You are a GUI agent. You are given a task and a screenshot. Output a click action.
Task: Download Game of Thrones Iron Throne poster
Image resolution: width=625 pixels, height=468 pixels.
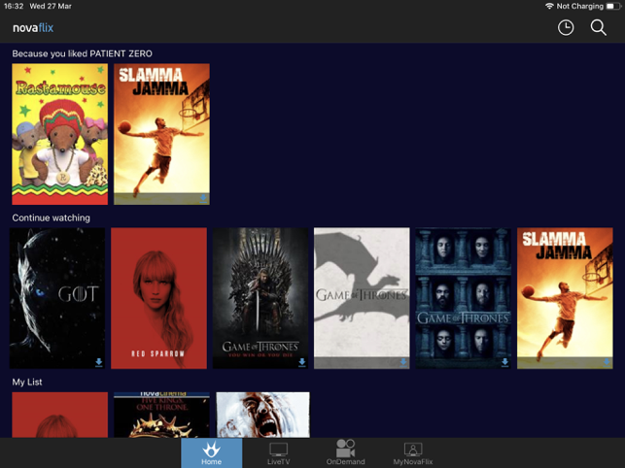tap(302, 363)
